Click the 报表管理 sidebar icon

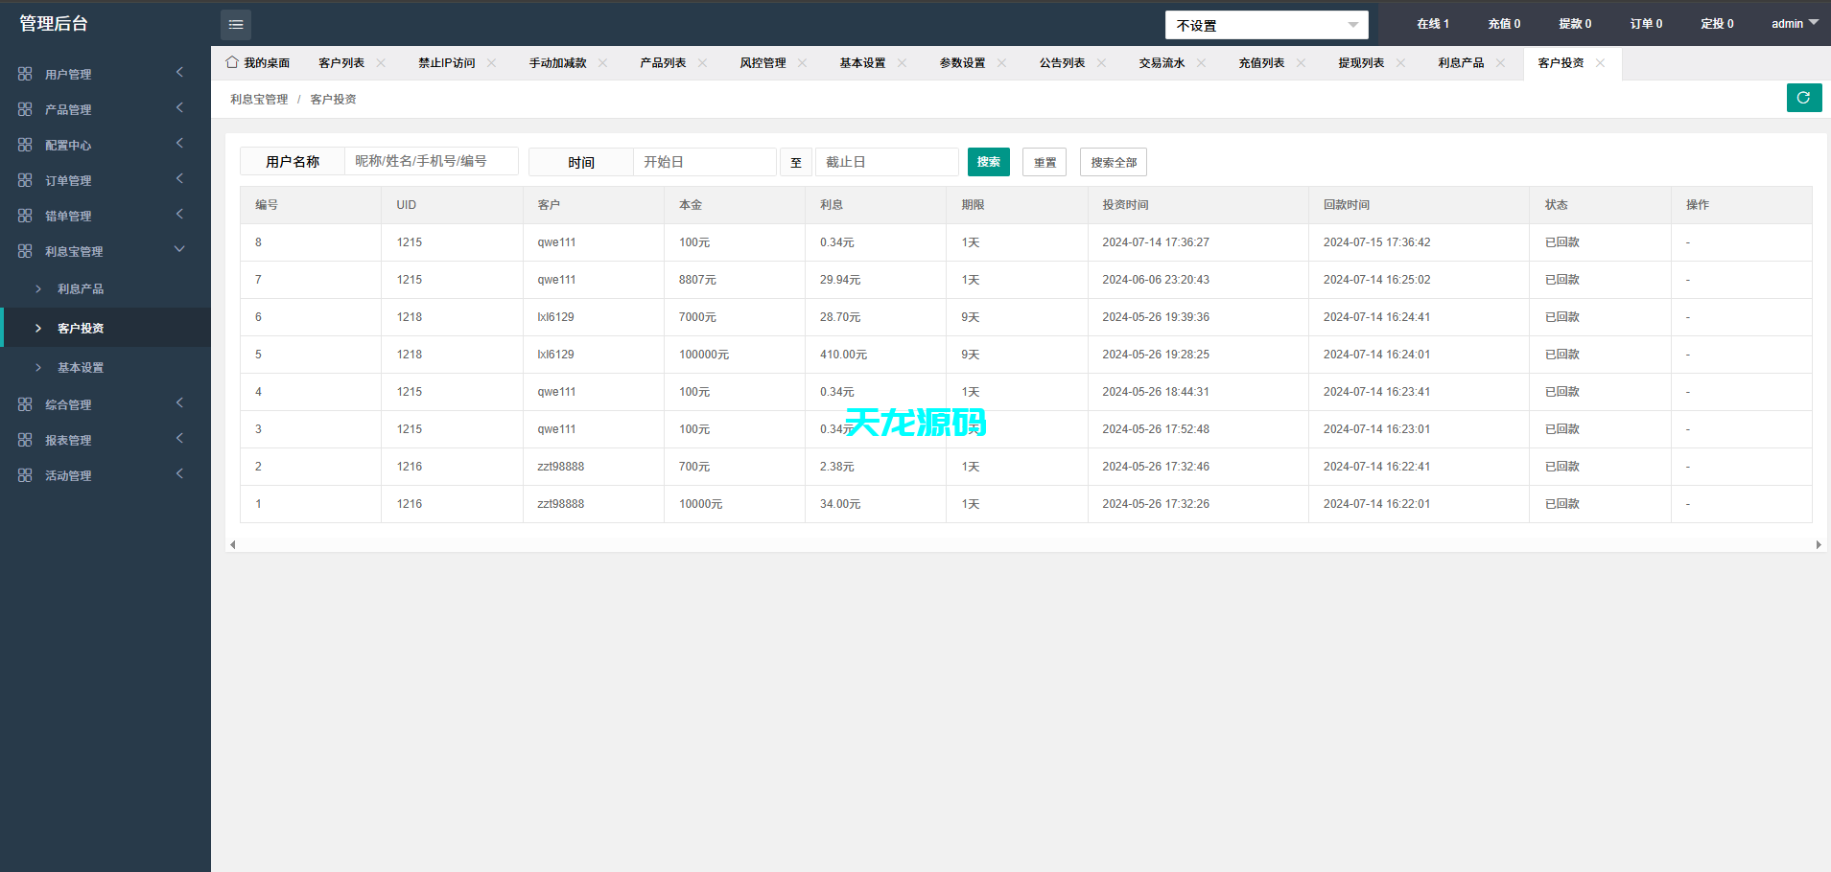click(25, 439)
